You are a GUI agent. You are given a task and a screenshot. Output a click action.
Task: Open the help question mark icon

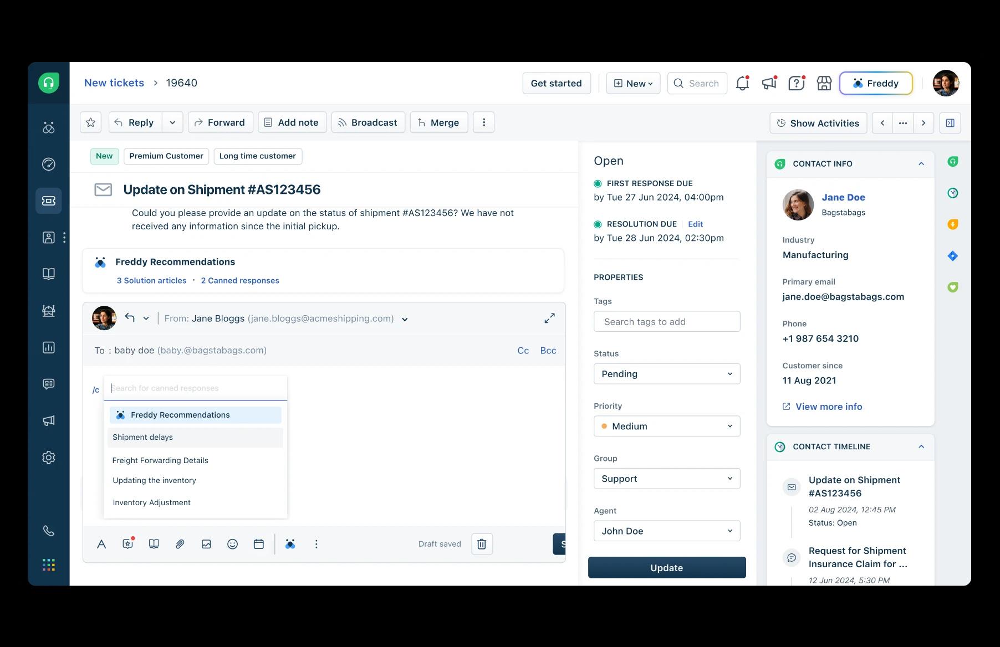797,83
